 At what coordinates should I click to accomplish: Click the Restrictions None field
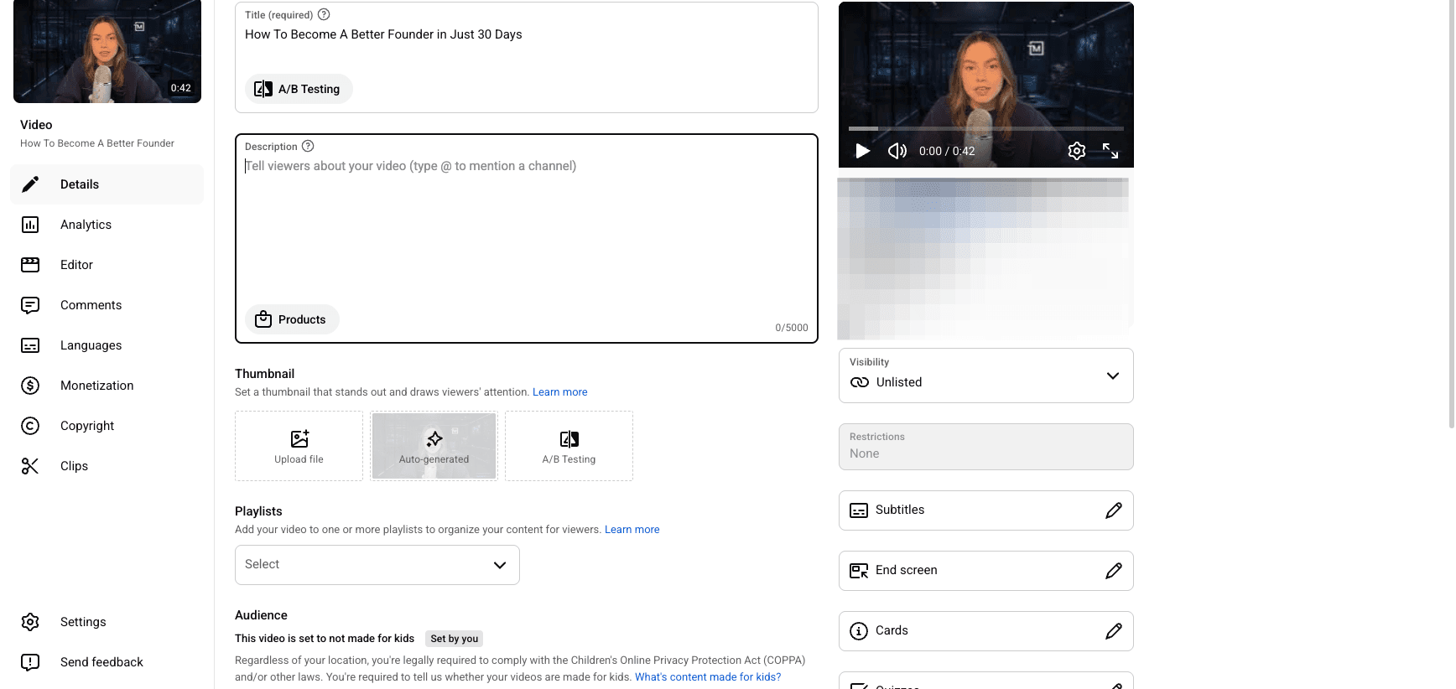tap(986, 447)
